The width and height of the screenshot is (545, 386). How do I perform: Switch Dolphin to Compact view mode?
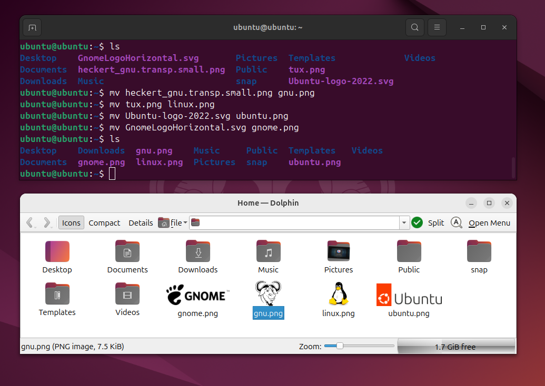pyautogui.click(x=104, y=223)
